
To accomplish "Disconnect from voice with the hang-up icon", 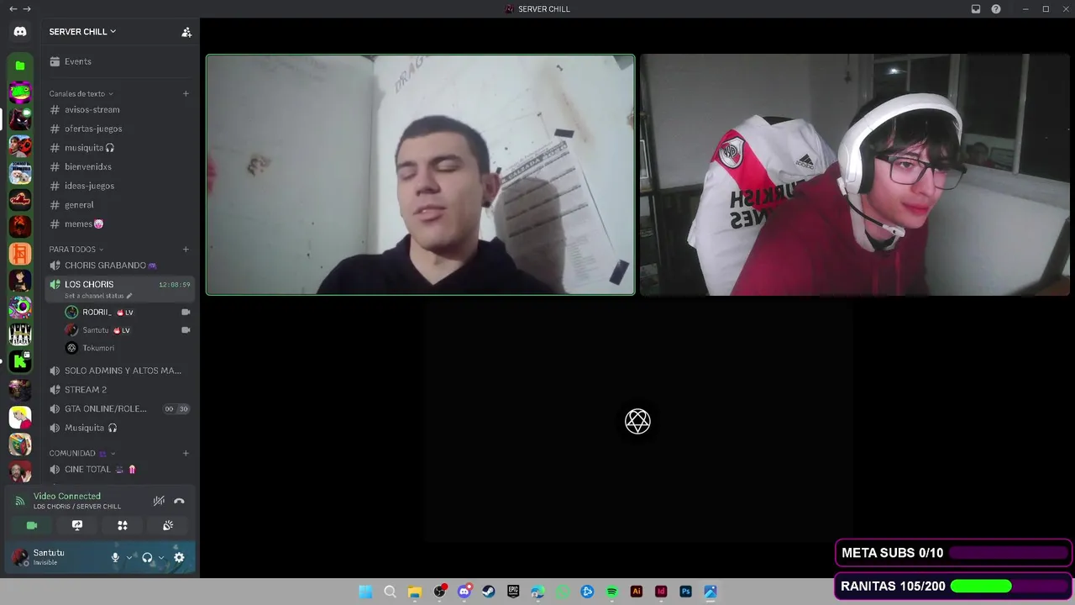I will point(179,501).
